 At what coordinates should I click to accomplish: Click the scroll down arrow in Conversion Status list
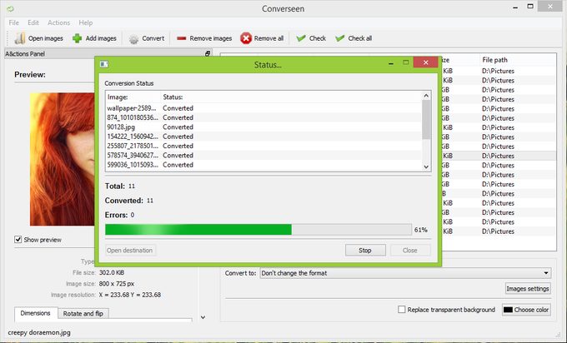coord(426,167)
